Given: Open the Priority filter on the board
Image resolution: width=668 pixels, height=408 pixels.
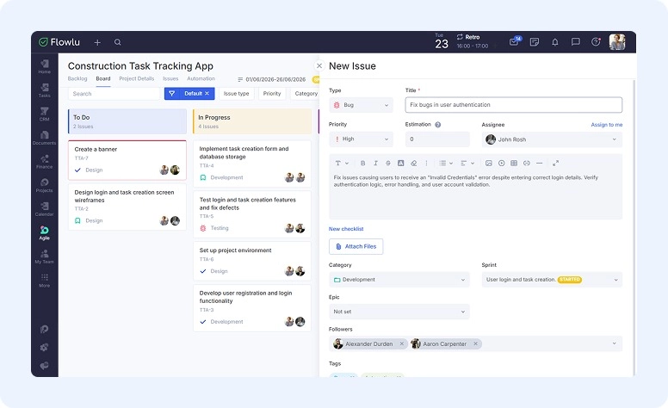Looking at the screenshot, I should (272, 93).
